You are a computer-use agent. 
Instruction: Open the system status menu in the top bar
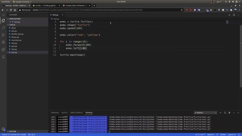click(233, 2)
